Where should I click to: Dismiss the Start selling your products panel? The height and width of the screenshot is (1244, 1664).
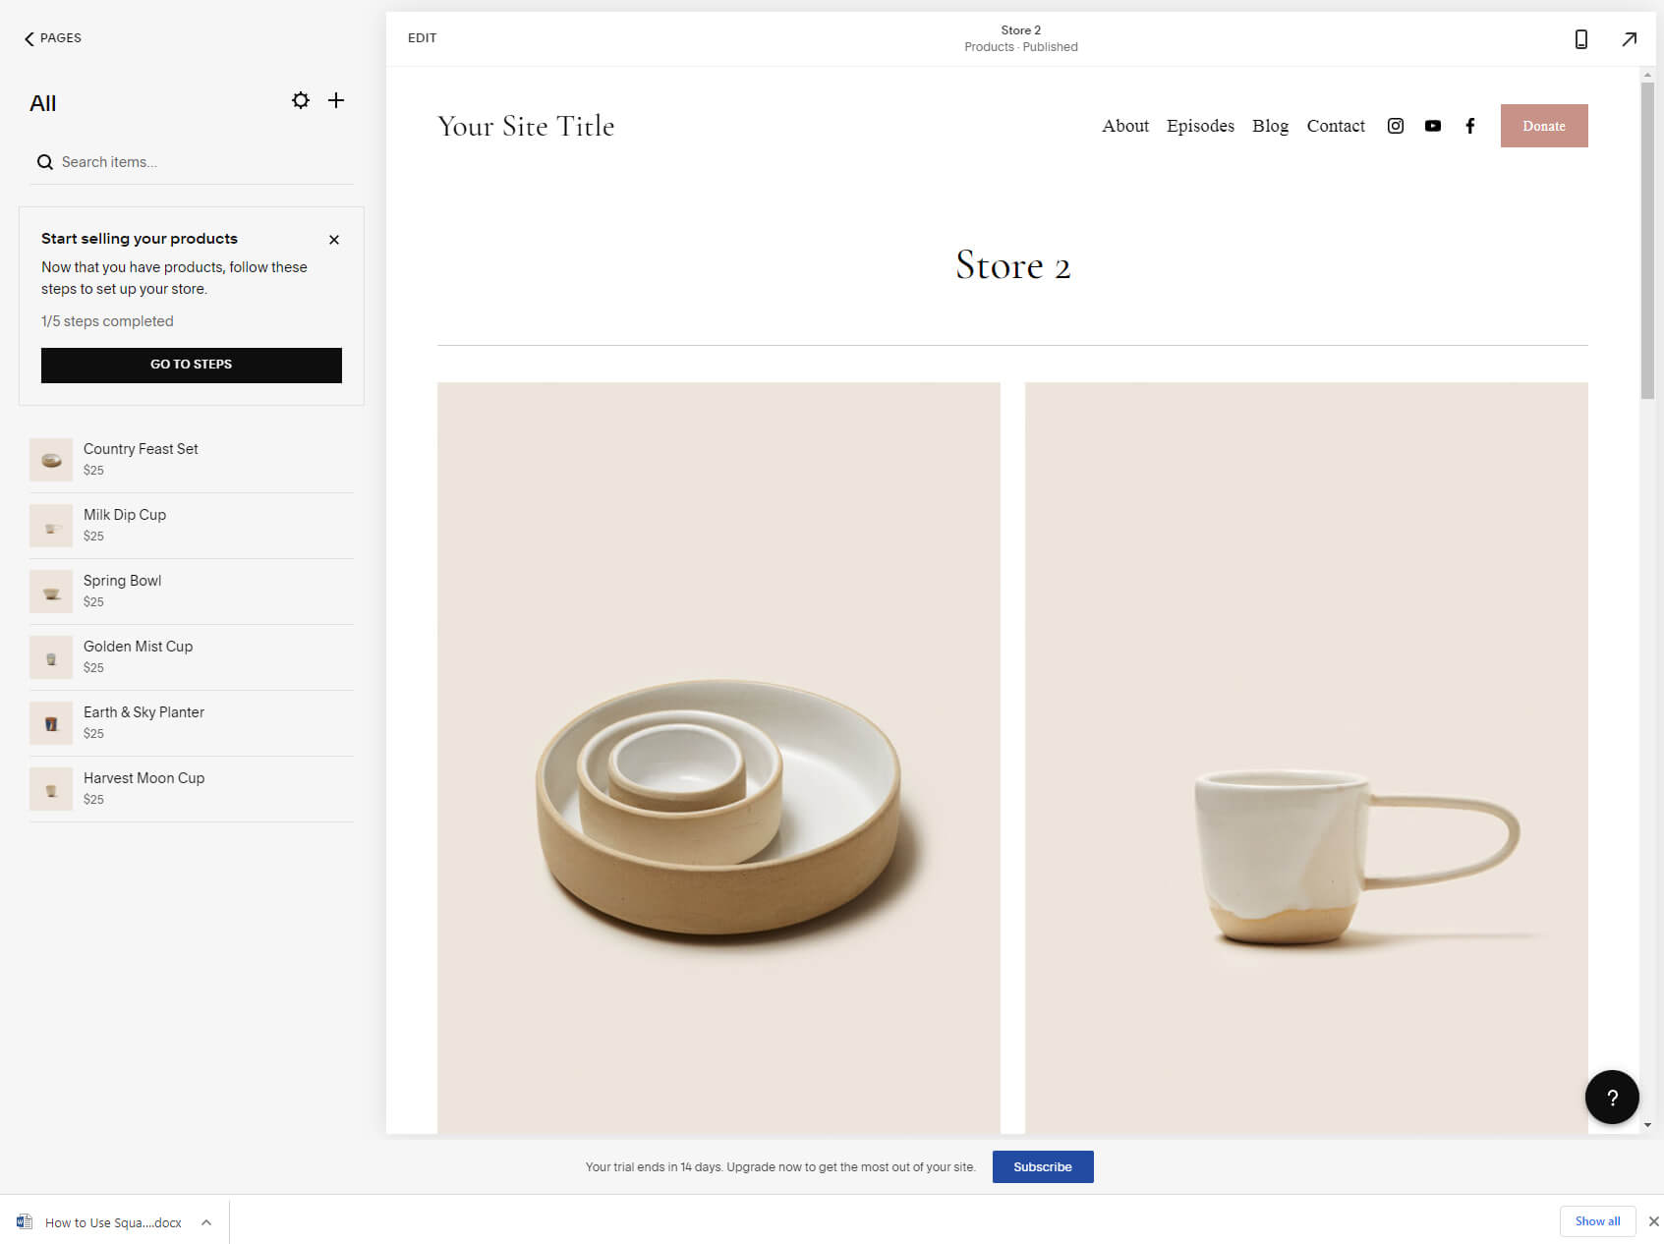[x=333, y=239]
